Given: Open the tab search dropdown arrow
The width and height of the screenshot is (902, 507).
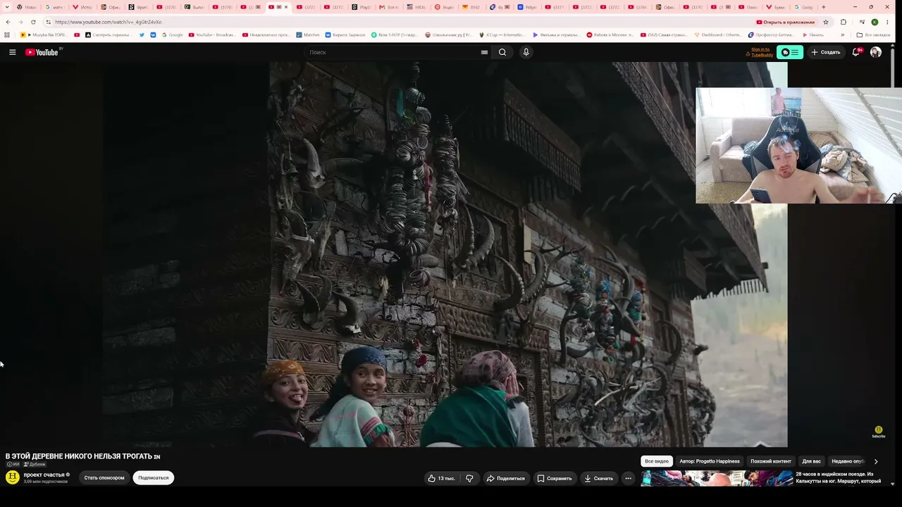Looking at the screenshot, I should click(8, 7).
